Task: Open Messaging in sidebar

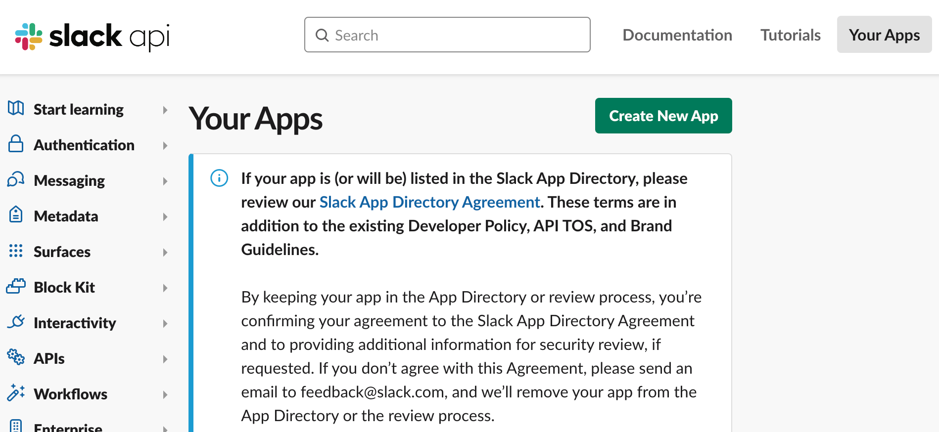Action: click(x=69, y=180)
